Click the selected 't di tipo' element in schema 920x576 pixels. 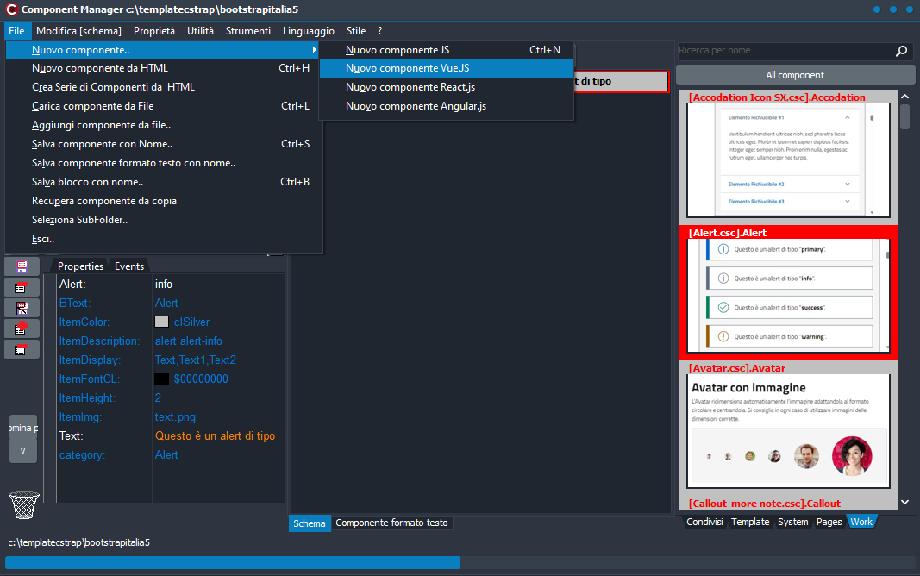[x=621, y=81]
